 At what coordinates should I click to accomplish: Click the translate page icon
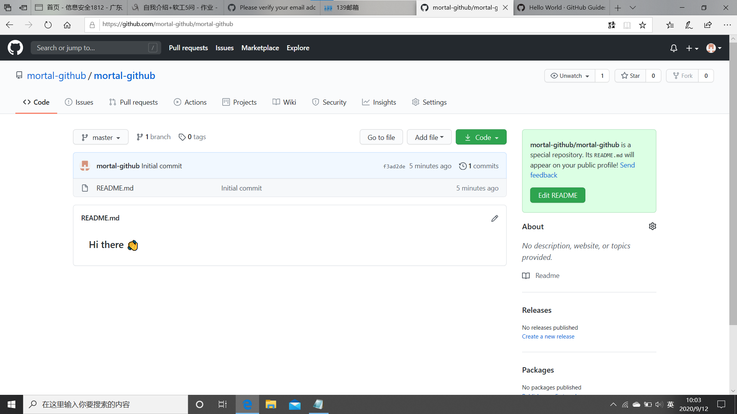click(611, 25)
